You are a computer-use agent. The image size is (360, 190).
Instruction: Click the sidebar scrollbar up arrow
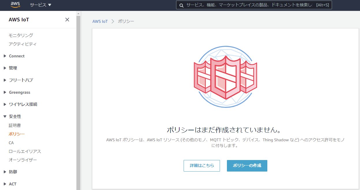78,14
